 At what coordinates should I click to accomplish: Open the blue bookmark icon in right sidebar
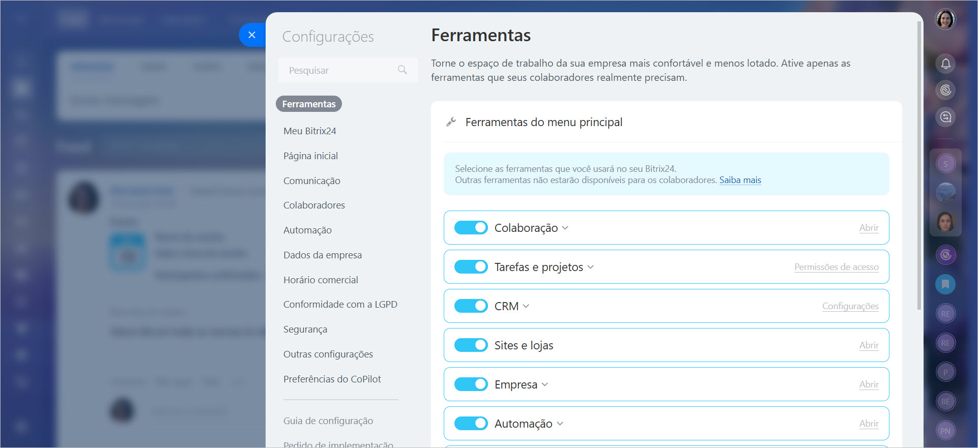click(x=945, y=284)
